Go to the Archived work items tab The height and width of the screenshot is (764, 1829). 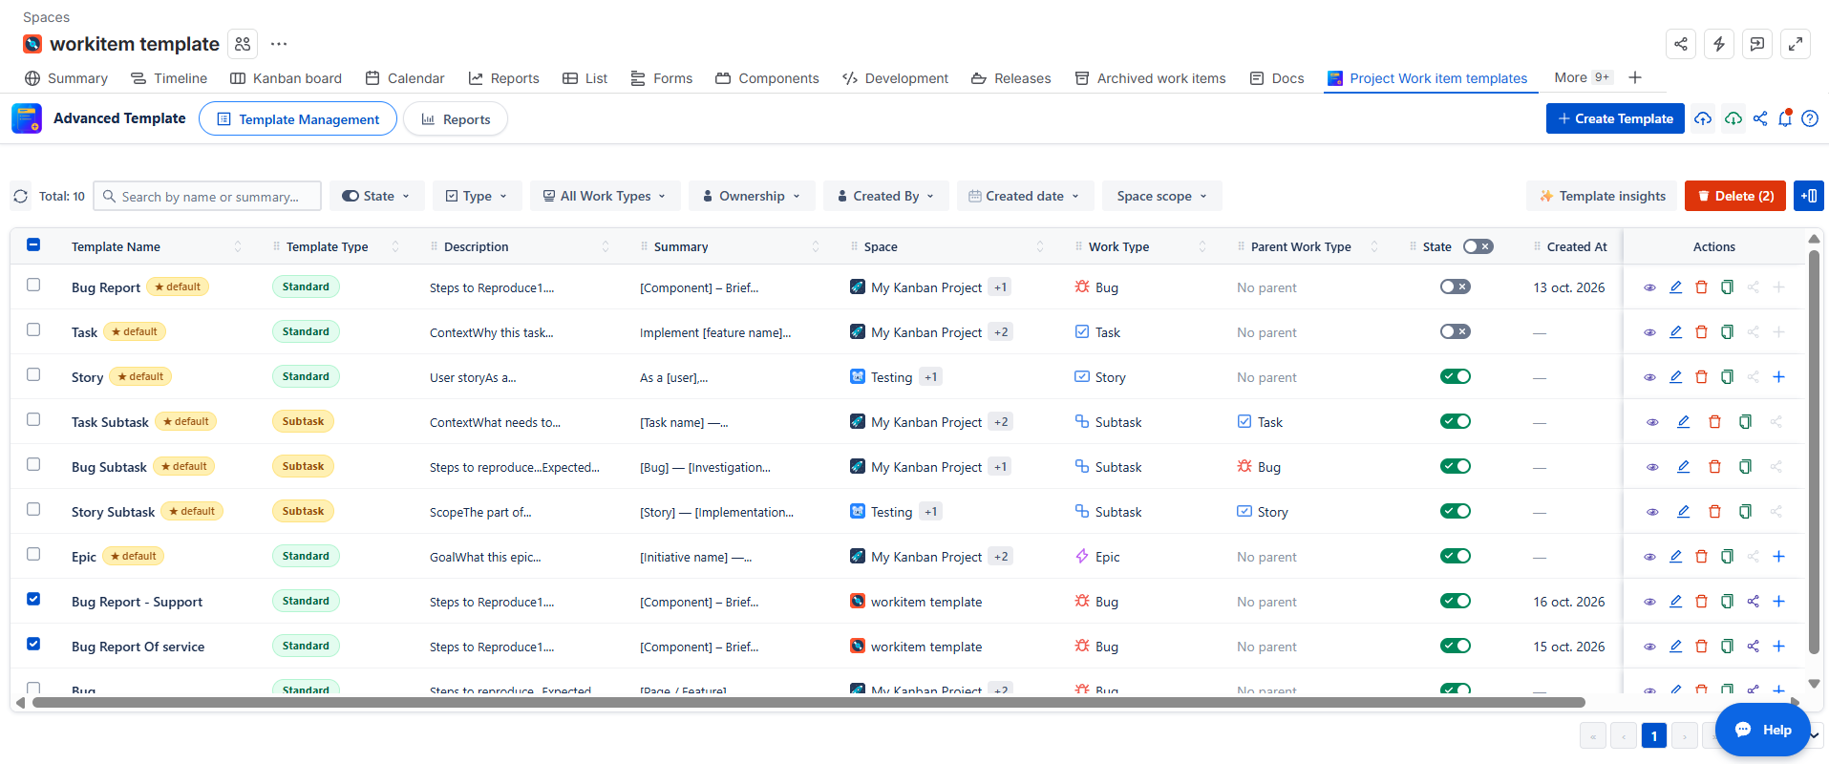click(1150, 78)
